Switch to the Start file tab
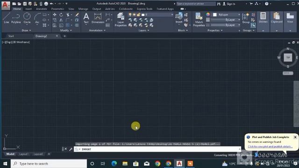The height and width of the screenshot is (168, 299). point(11,36)
